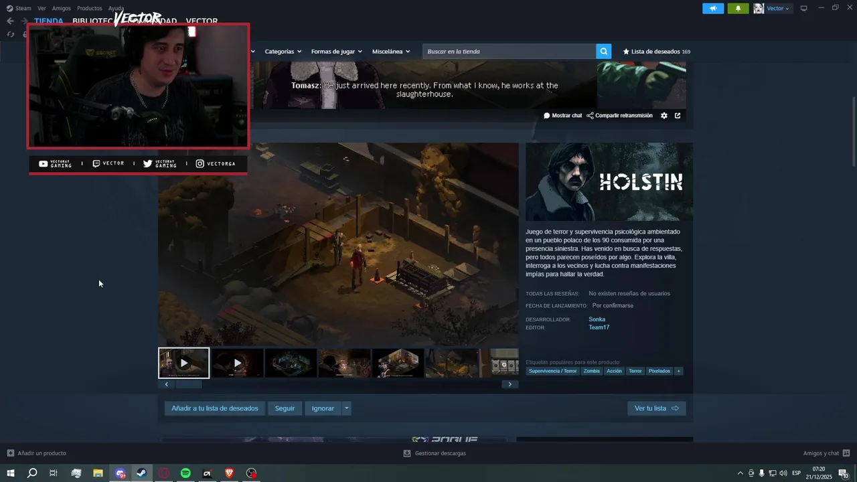Click Steam icon on taskbar
This screenshot has width=857, height=482.
pyautogui.click(x=141, y=473)
